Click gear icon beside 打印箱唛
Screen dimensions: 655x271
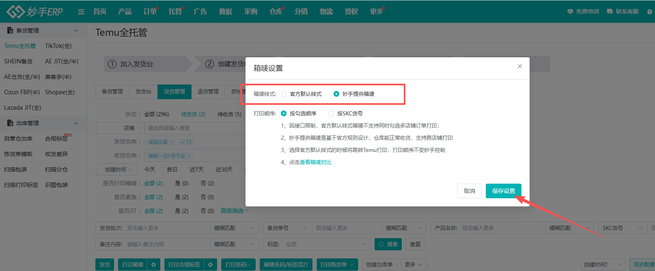[154, 264]
